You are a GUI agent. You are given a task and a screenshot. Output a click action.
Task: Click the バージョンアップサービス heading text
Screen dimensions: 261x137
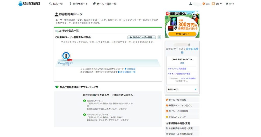pos(99,115)
